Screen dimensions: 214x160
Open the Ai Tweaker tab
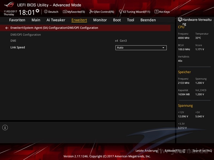(56, 20)
